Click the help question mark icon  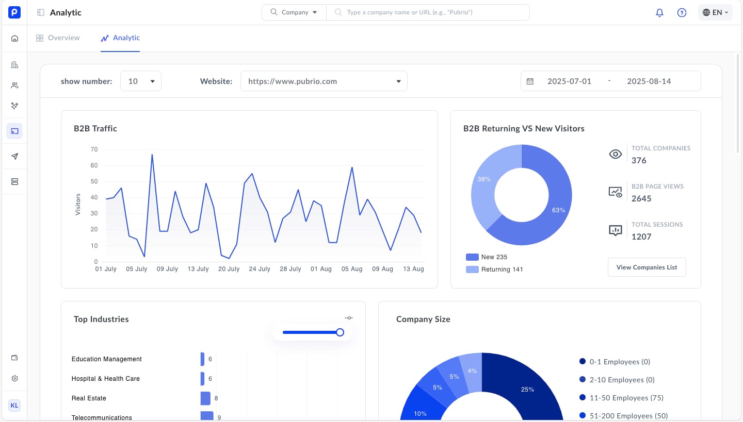point(682,12)
